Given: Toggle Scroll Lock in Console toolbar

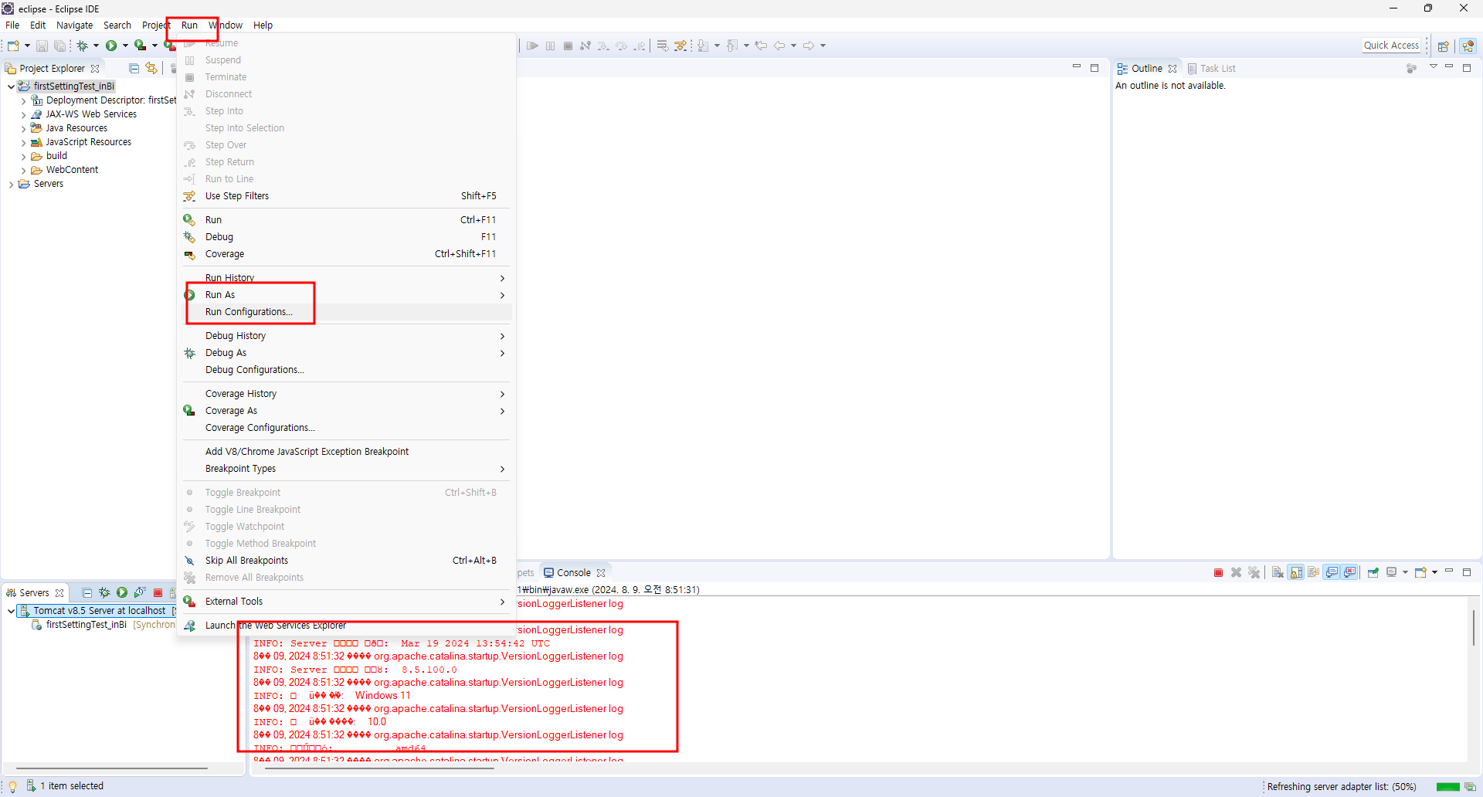Looking at the screenshot, I should (x=1296, y=573).
